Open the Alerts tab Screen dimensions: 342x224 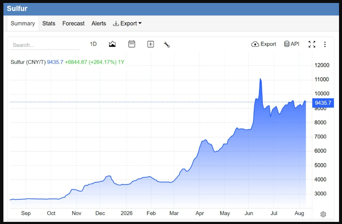click(x=98, y=23)
